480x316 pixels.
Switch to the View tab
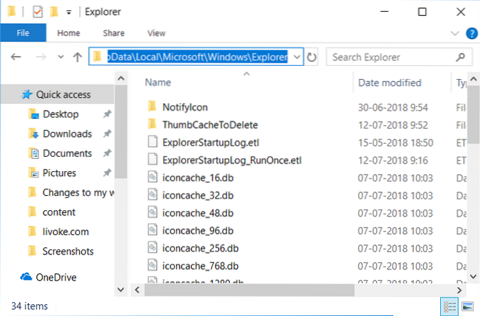156,33
